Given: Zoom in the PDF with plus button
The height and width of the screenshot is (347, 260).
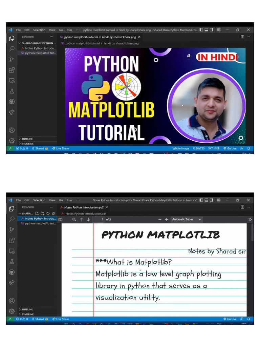Looking at the screenshot, I should (x=167, y=220).
